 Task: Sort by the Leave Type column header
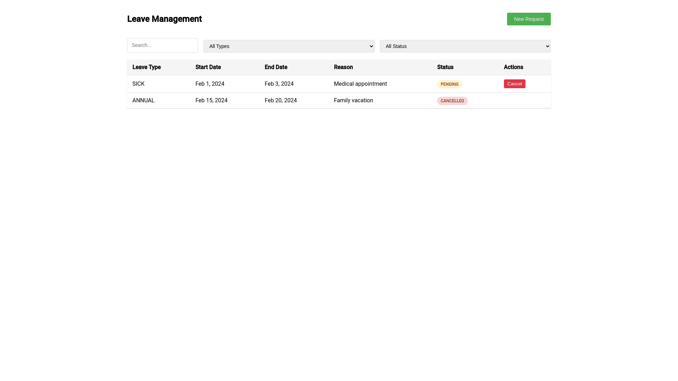pos(147,67)
